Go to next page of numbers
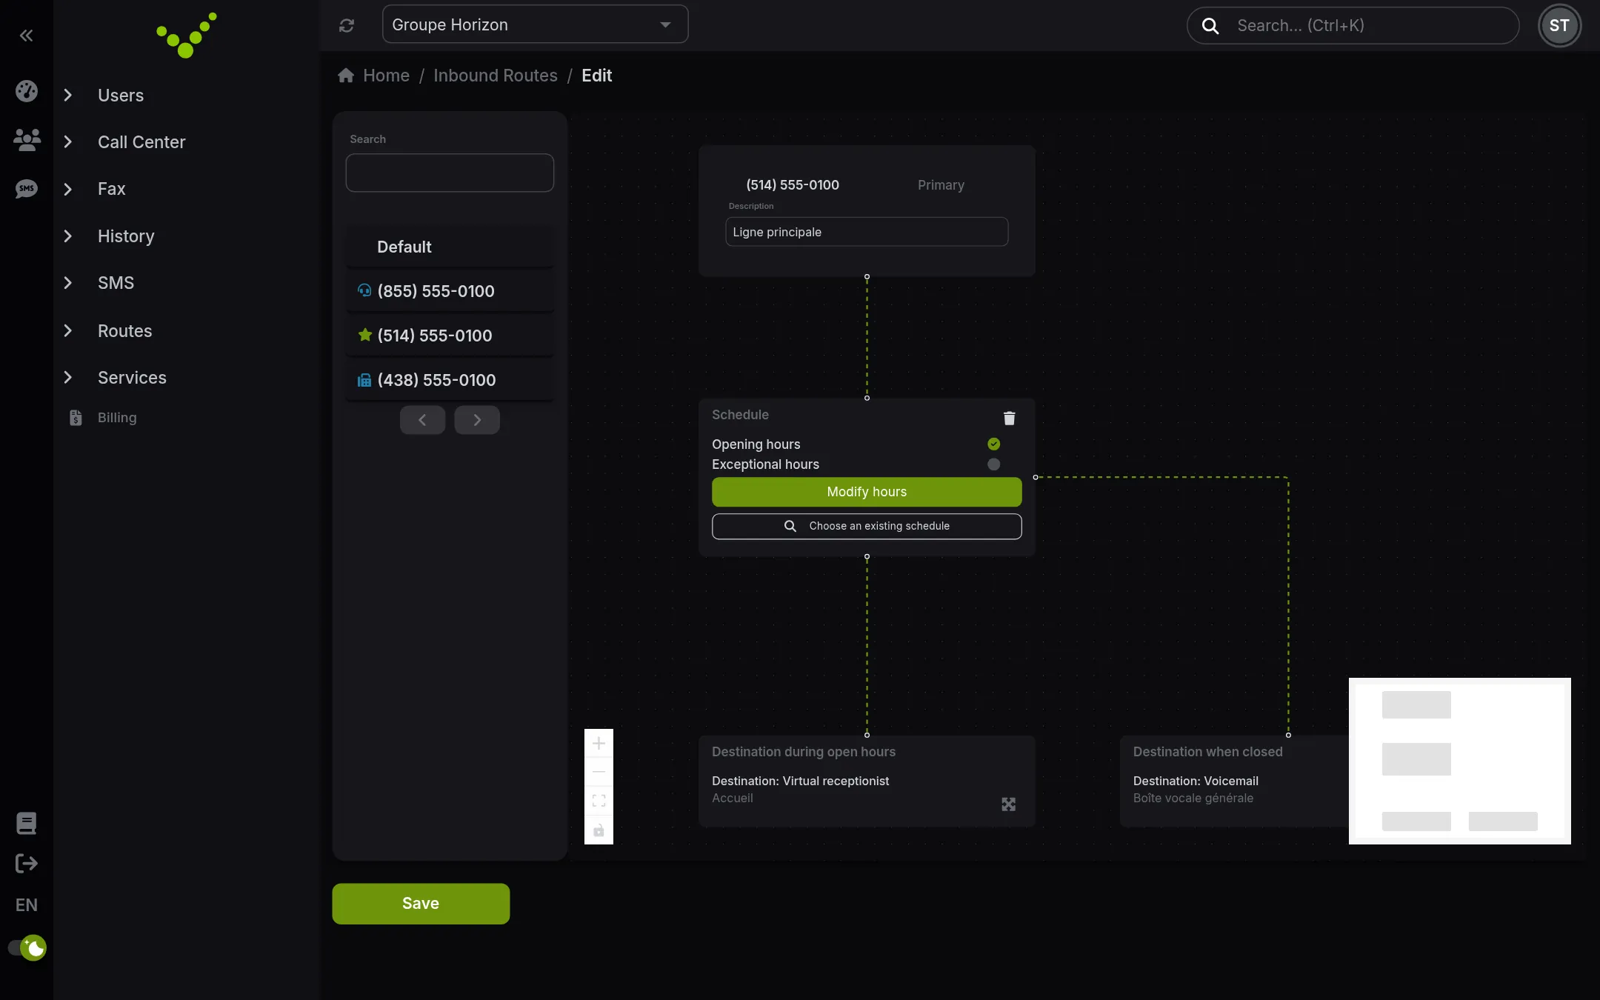 click(477, 420)
